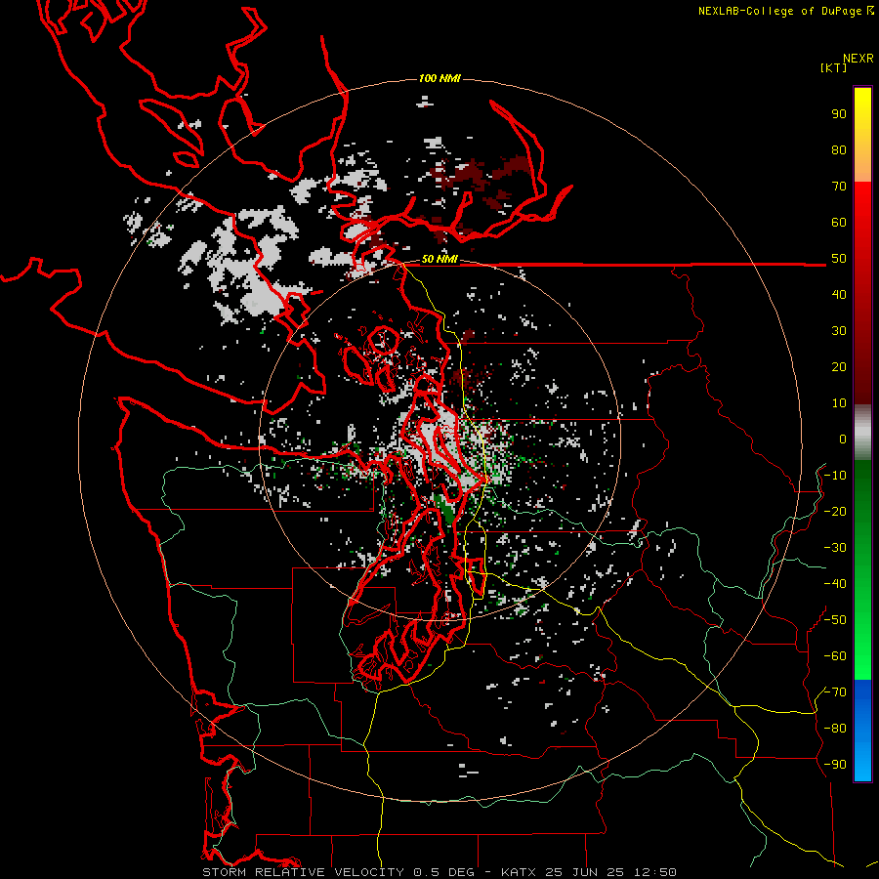Click the -90 value on the velocity scale
This screenshot has height=879, width=879.
835,765
